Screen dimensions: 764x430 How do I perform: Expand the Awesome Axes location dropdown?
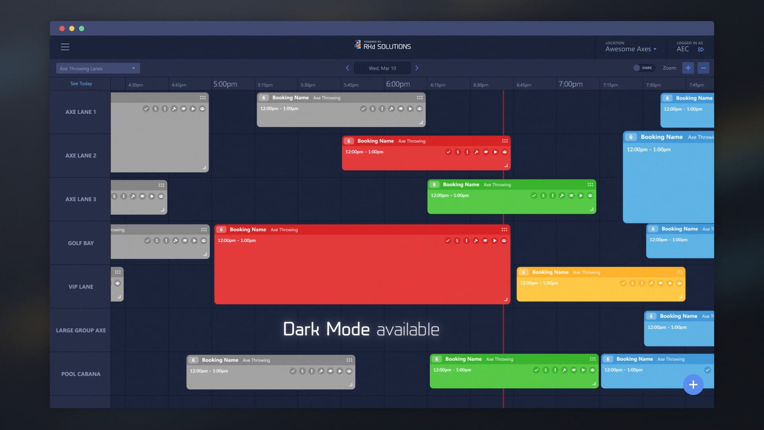coord(631,49)
